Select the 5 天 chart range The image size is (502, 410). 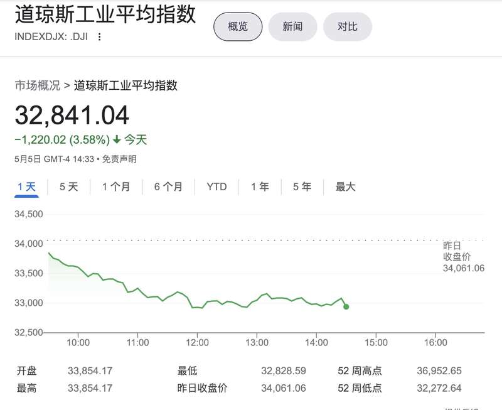point(69,186)
